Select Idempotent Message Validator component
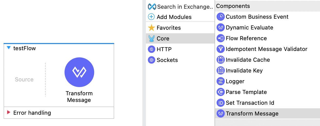The image size is (320, 126). (268, 49)
